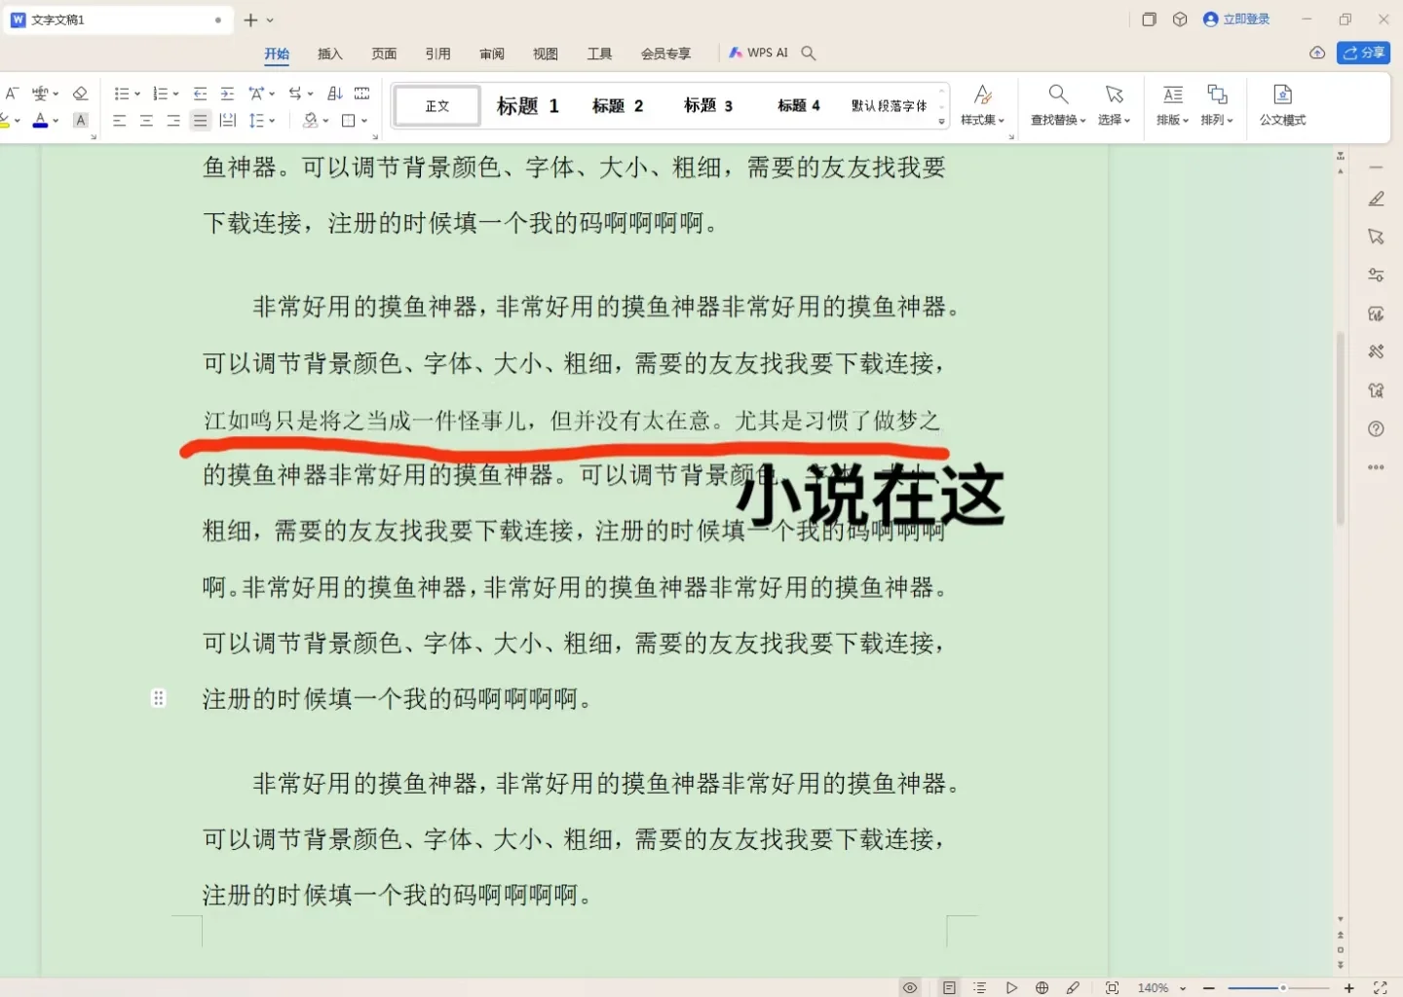Click the font color A button
The width and height of the screenshot is (1403, 997).
pyautogui.click(x=40, y=121)
